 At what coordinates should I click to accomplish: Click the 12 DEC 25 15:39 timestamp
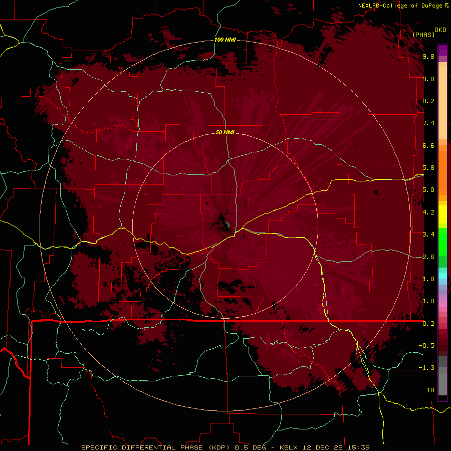[335, 447]
